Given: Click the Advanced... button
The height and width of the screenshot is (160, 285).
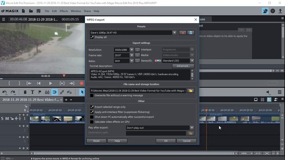Looking at the screenshot, I should [x=183, y=66].
